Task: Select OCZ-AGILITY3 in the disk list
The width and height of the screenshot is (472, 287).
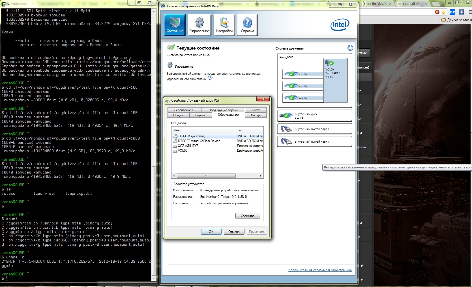Action: click(x=188, y=146)
